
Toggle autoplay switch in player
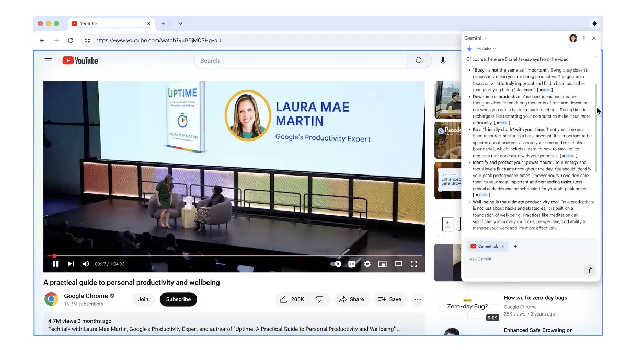tap(336, 264)
